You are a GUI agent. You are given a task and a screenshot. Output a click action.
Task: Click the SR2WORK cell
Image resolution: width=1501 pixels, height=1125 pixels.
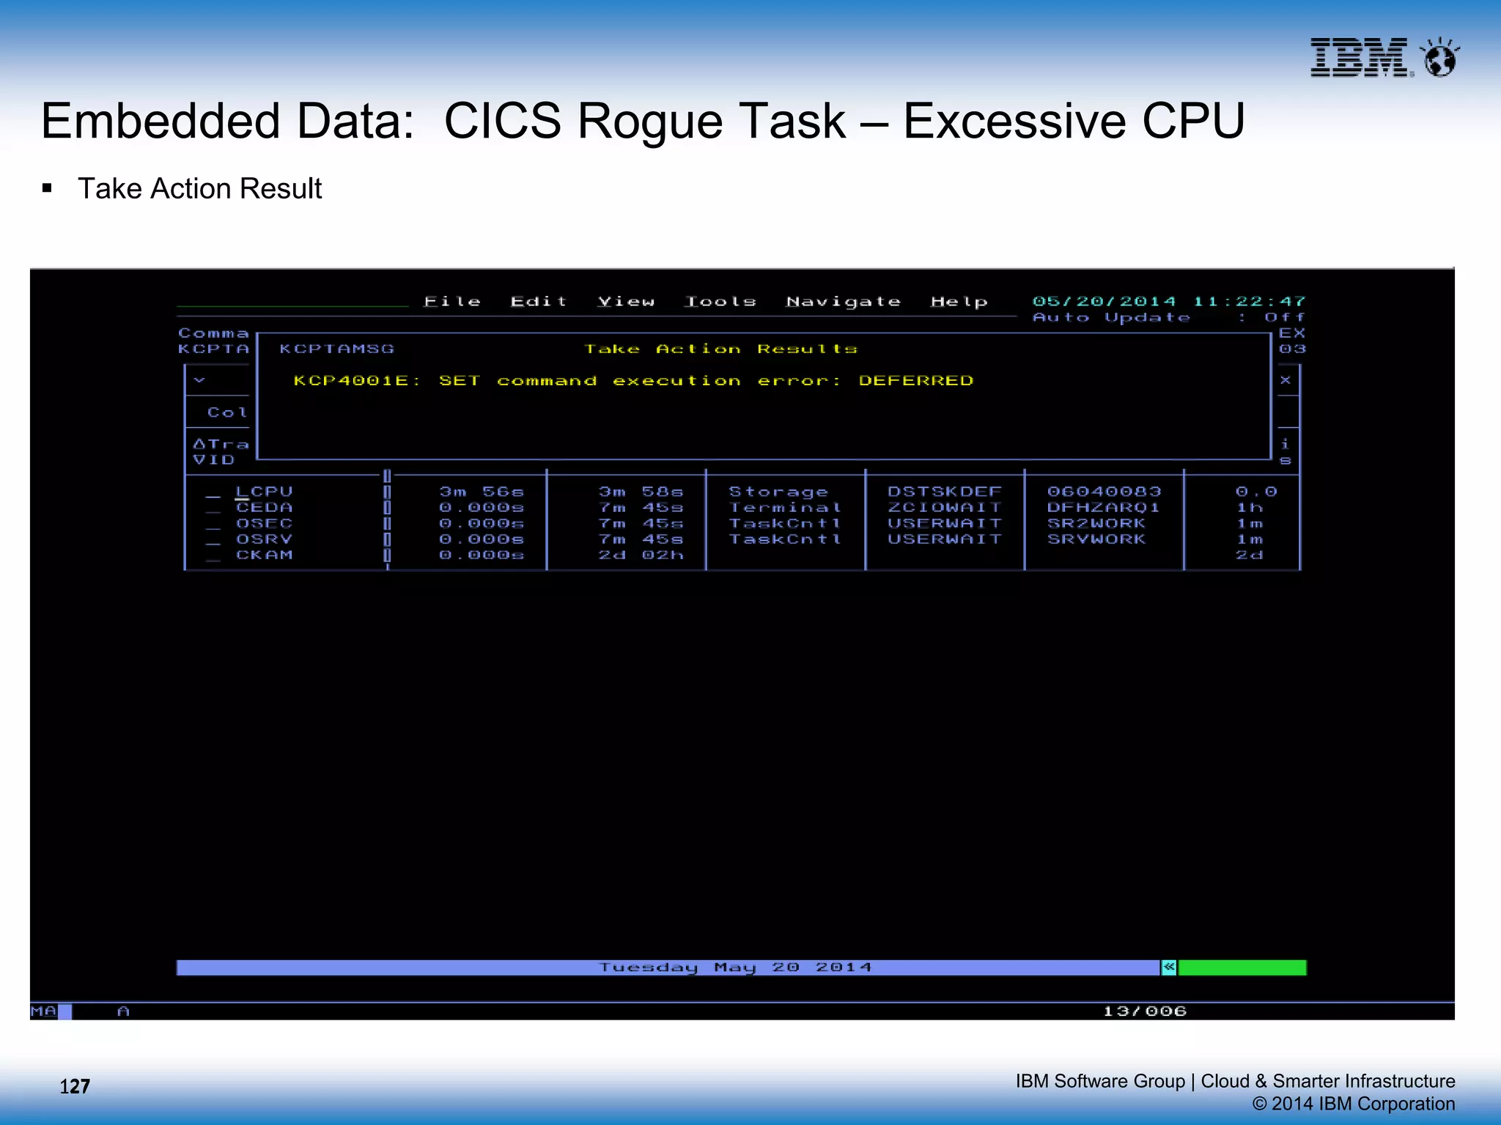tap(1096, 524)
